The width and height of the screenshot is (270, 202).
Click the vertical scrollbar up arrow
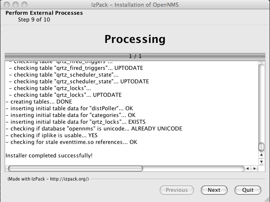click(262, 155)
